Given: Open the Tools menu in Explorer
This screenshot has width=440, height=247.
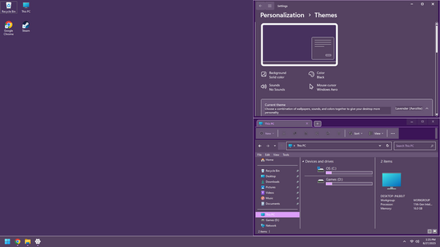Looking at the screenshot, I should pos(286,154).
